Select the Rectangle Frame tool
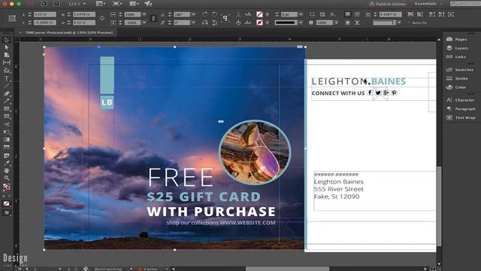The image size is (481, 271). coord(7,108)
